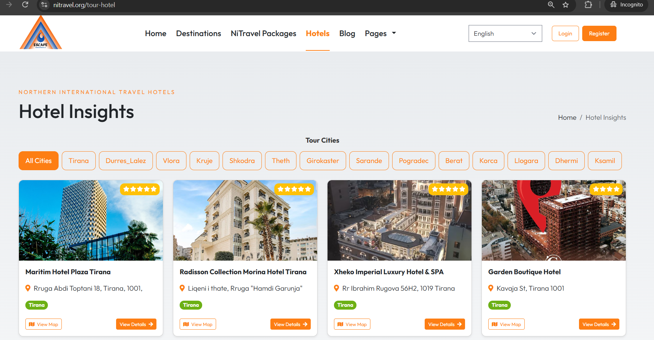Filter hotels by Durres_Lalez
Viewport: 654px width, 340px height.
(126, 161)
